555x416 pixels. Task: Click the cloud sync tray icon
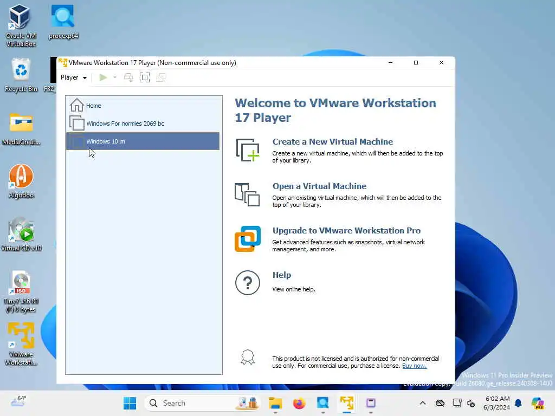pos(440,403)
